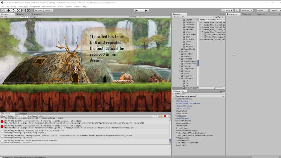Open the More Mountains menu
281x158 pixels.
49,7
